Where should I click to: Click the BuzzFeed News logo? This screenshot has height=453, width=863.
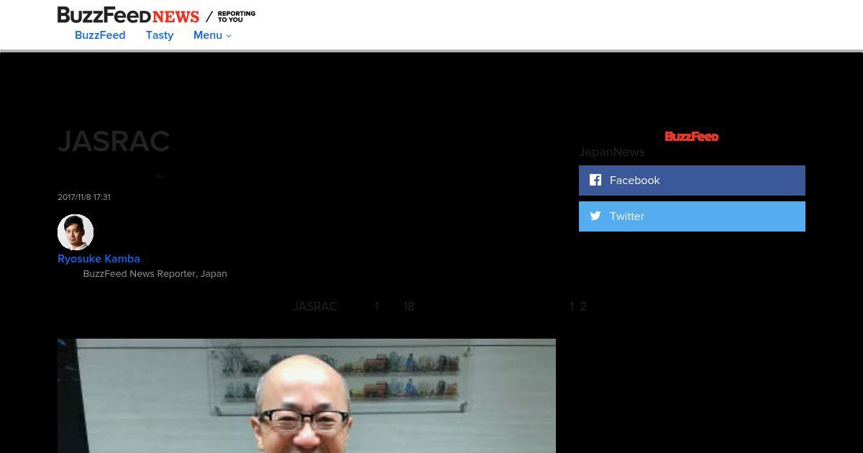[128, 15]
